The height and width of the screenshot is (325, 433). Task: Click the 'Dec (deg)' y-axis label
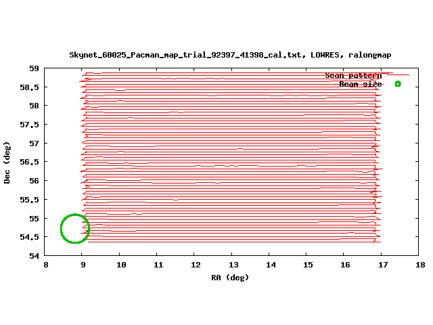(7, 162)
